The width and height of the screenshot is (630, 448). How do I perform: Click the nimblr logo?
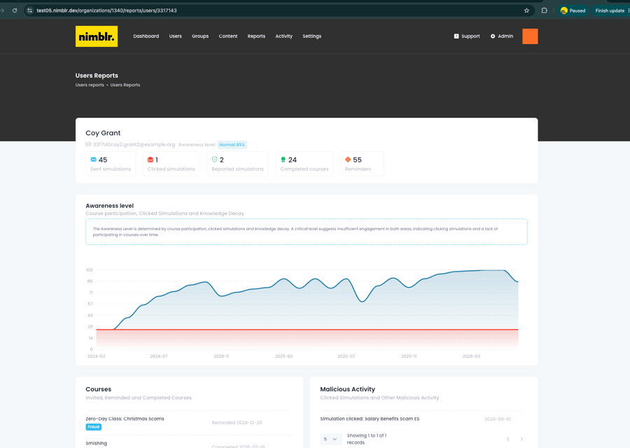pyautogui.click(x=97, y=36)
